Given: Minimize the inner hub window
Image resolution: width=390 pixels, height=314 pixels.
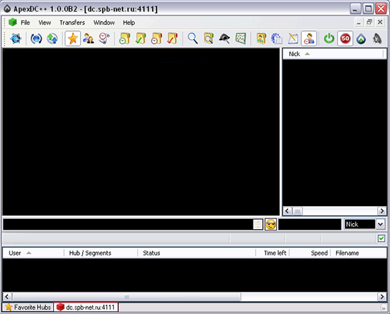Looking at the screenshot, I should coord(358,22).
